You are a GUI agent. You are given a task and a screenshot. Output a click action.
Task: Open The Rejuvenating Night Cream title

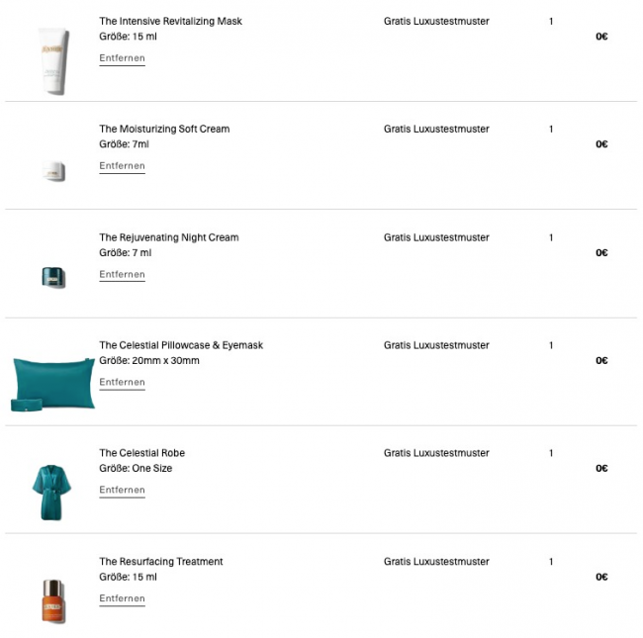click(168, 237)
